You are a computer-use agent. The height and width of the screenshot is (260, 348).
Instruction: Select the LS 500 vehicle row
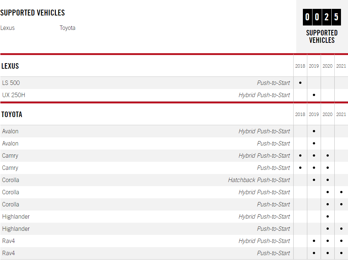pos(11,83)
